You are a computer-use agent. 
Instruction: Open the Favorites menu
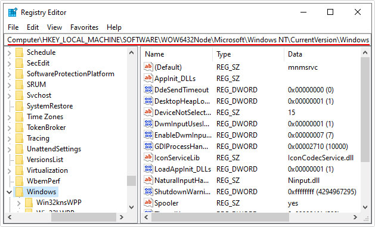pyautogui.click(x=85, y=27)
